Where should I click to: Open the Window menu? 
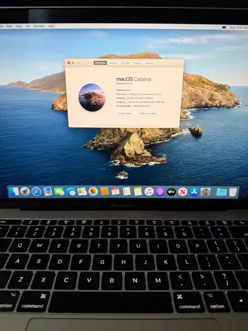39,26
